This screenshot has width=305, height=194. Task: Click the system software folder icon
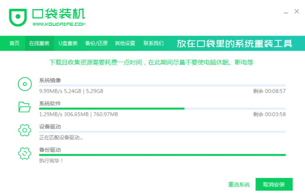click(x=25, y=107)
